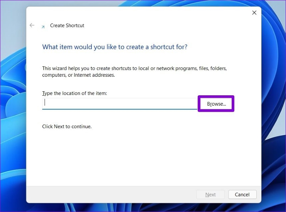Image resolution: width=286 pixels, height=212 pixels.
Task: Click the 'What item would you like' heading
Action: tap(114, 47)
